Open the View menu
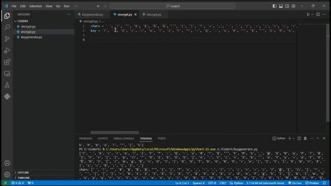This screenshot has width=331, height=186. (49, 6)
